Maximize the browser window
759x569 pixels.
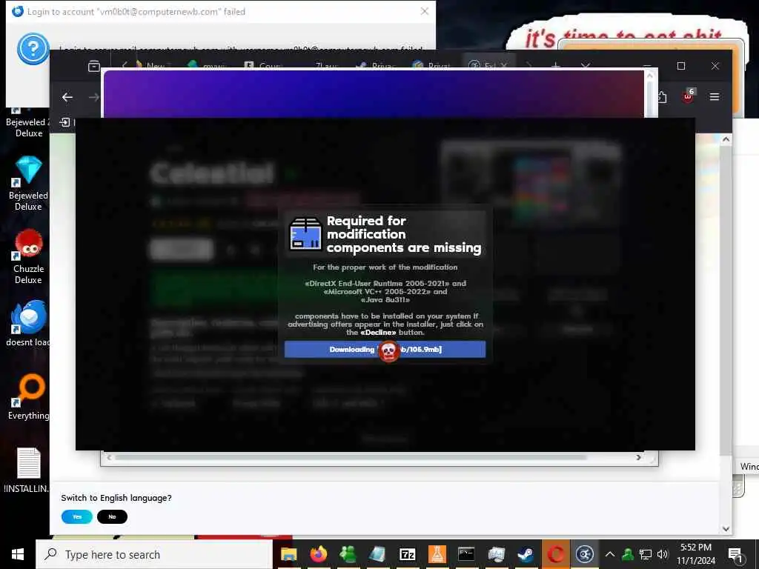point(681,66)
